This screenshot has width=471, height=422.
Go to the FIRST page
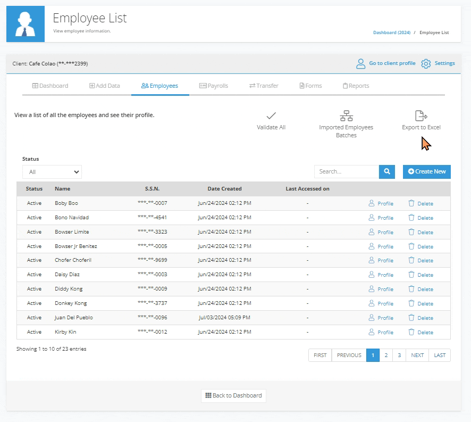(320, 355)
